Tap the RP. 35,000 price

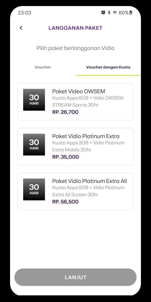[x=65, y=157]
